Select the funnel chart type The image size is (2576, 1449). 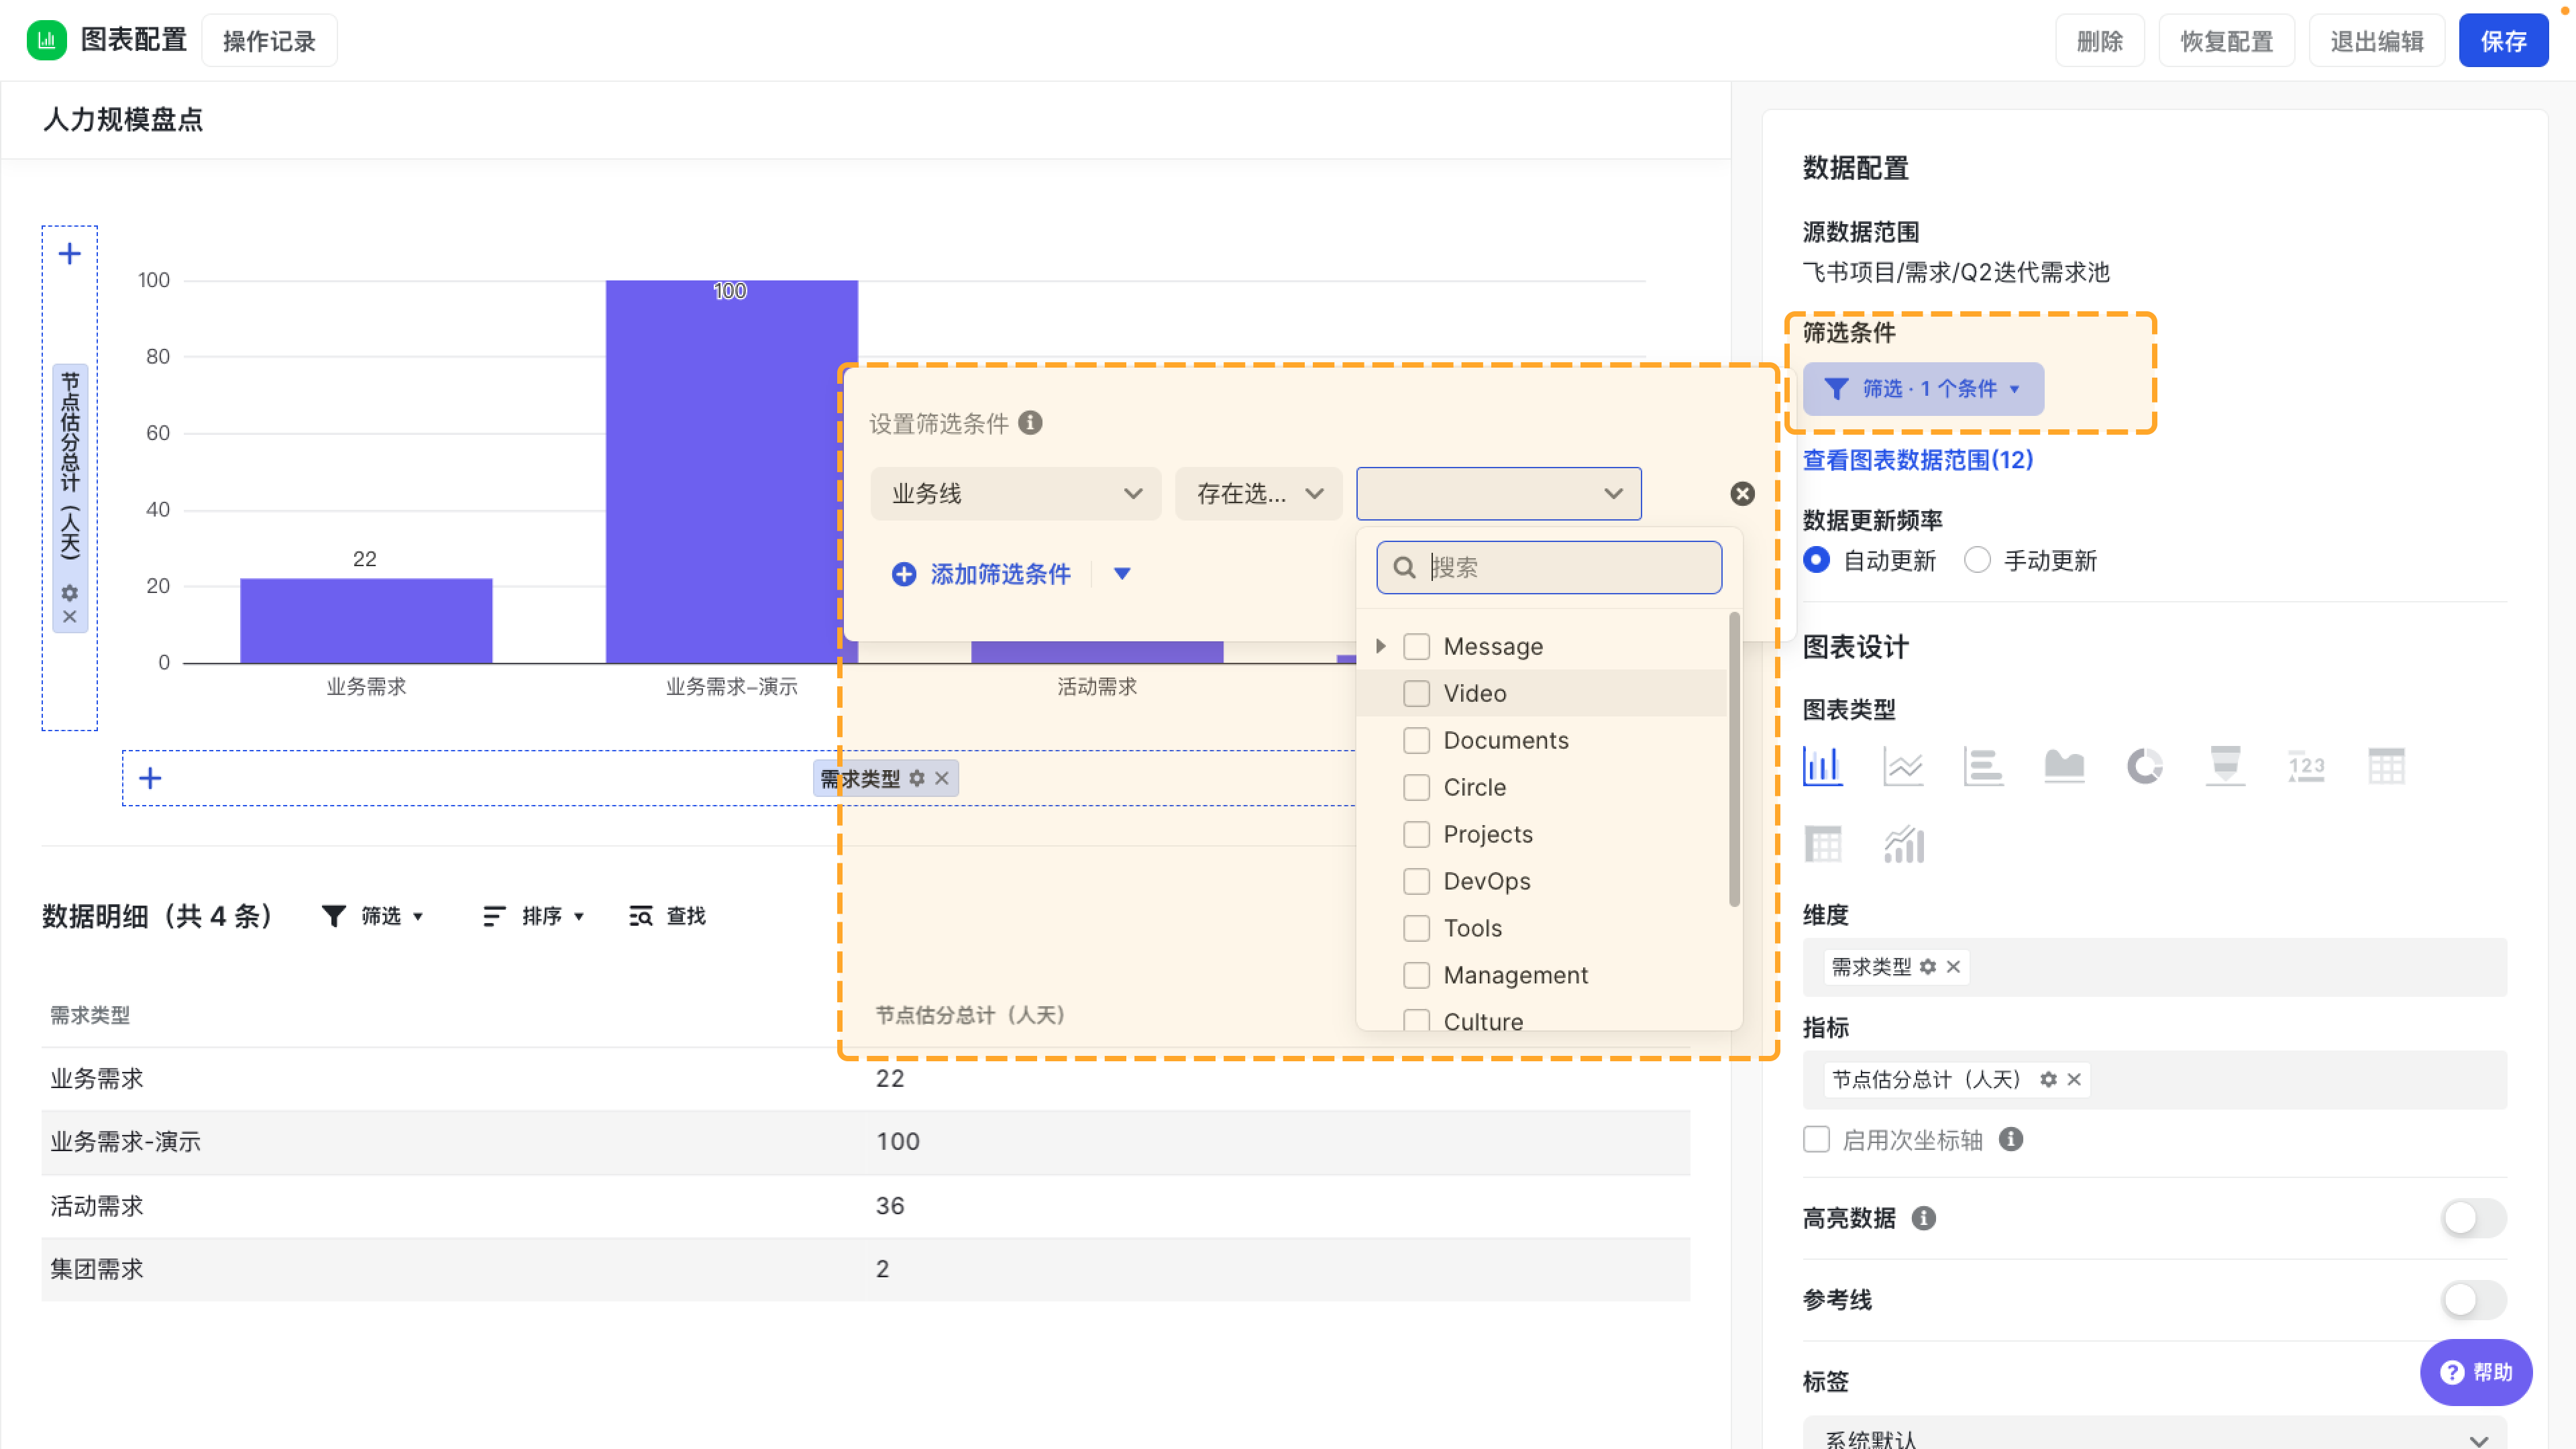(x=2225, y=767)
